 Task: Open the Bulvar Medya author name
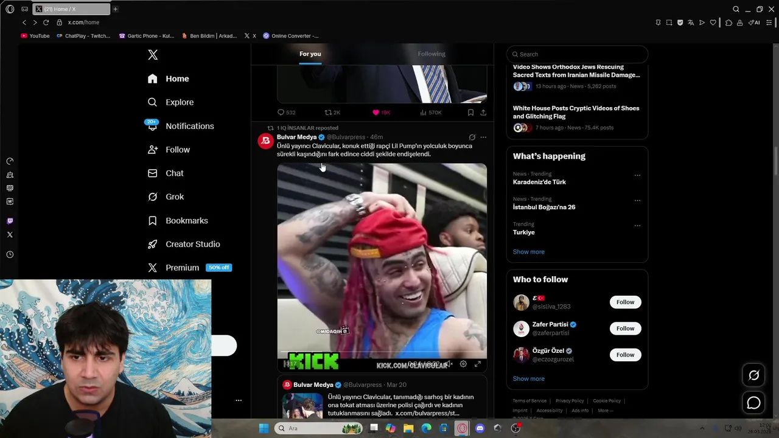[x=297, y=137]
